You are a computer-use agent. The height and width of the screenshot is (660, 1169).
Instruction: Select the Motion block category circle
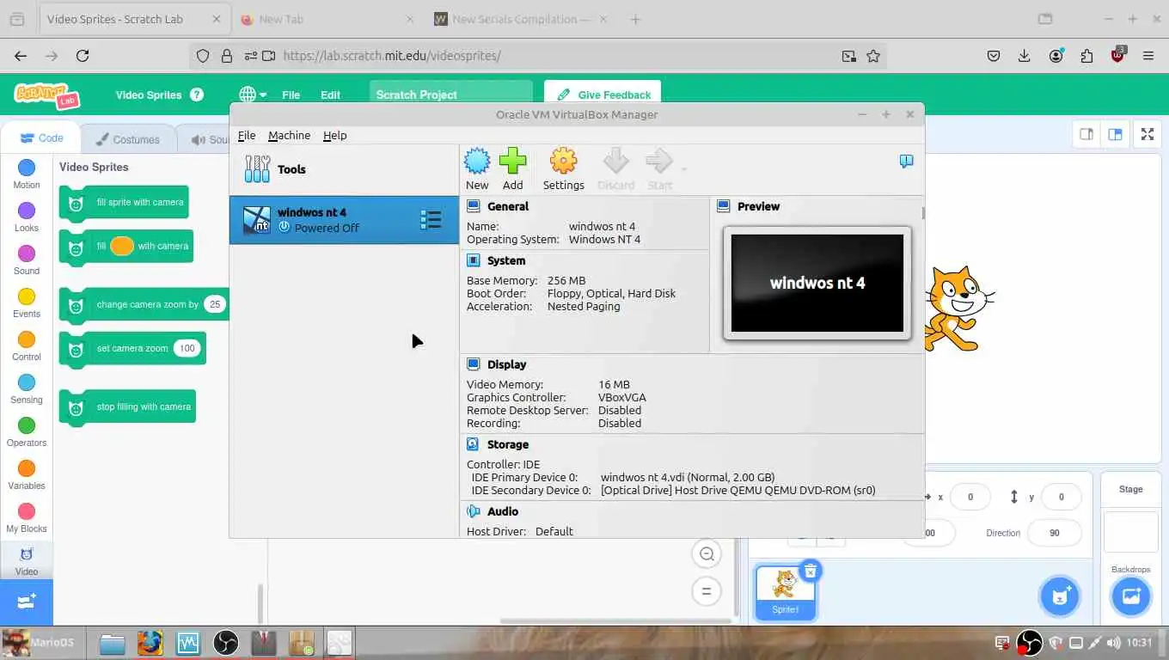coord(27,168)
